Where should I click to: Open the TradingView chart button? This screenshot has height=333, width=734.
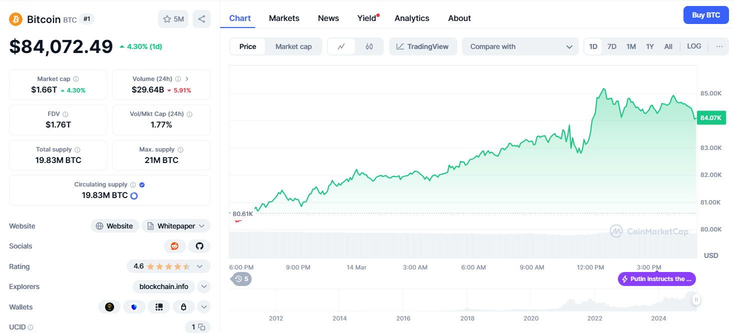423,46
